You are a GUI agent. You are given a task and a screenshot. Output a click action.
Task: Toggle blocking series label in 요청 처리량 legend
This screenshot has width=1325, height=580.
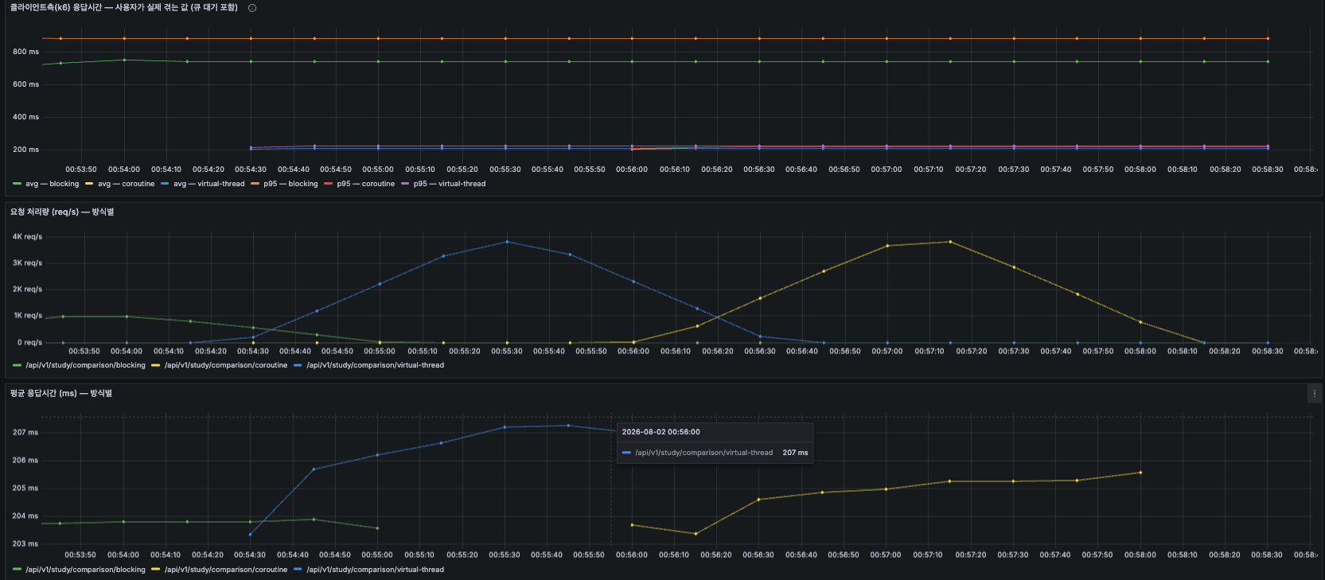click(x=86, y=365)
